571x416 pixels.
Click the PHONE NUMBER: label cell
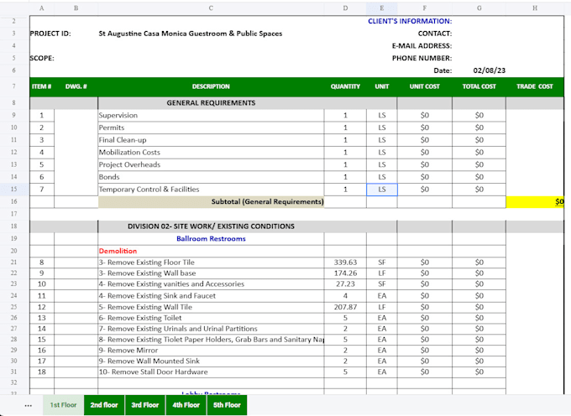pos(422,58)
